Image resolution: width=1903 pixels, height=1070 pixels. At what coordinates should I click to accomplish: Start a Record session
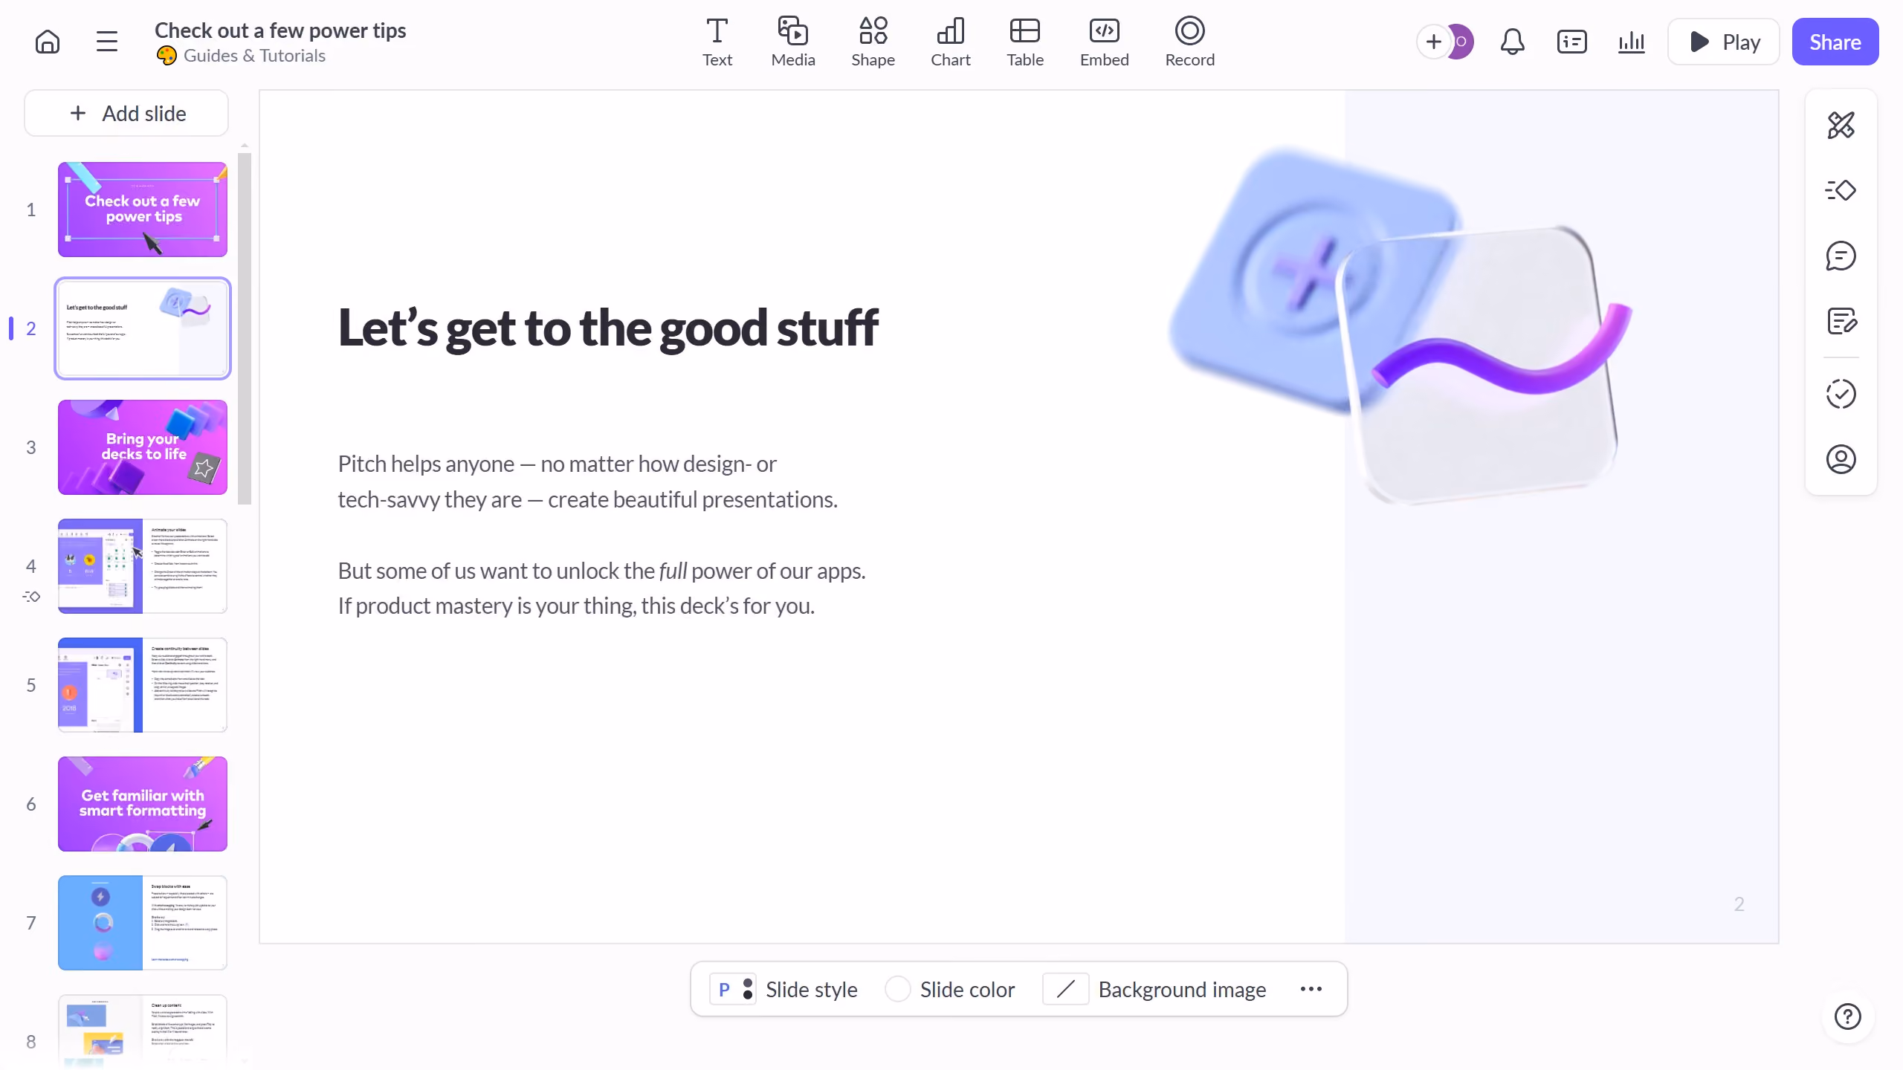point(1189,42)
